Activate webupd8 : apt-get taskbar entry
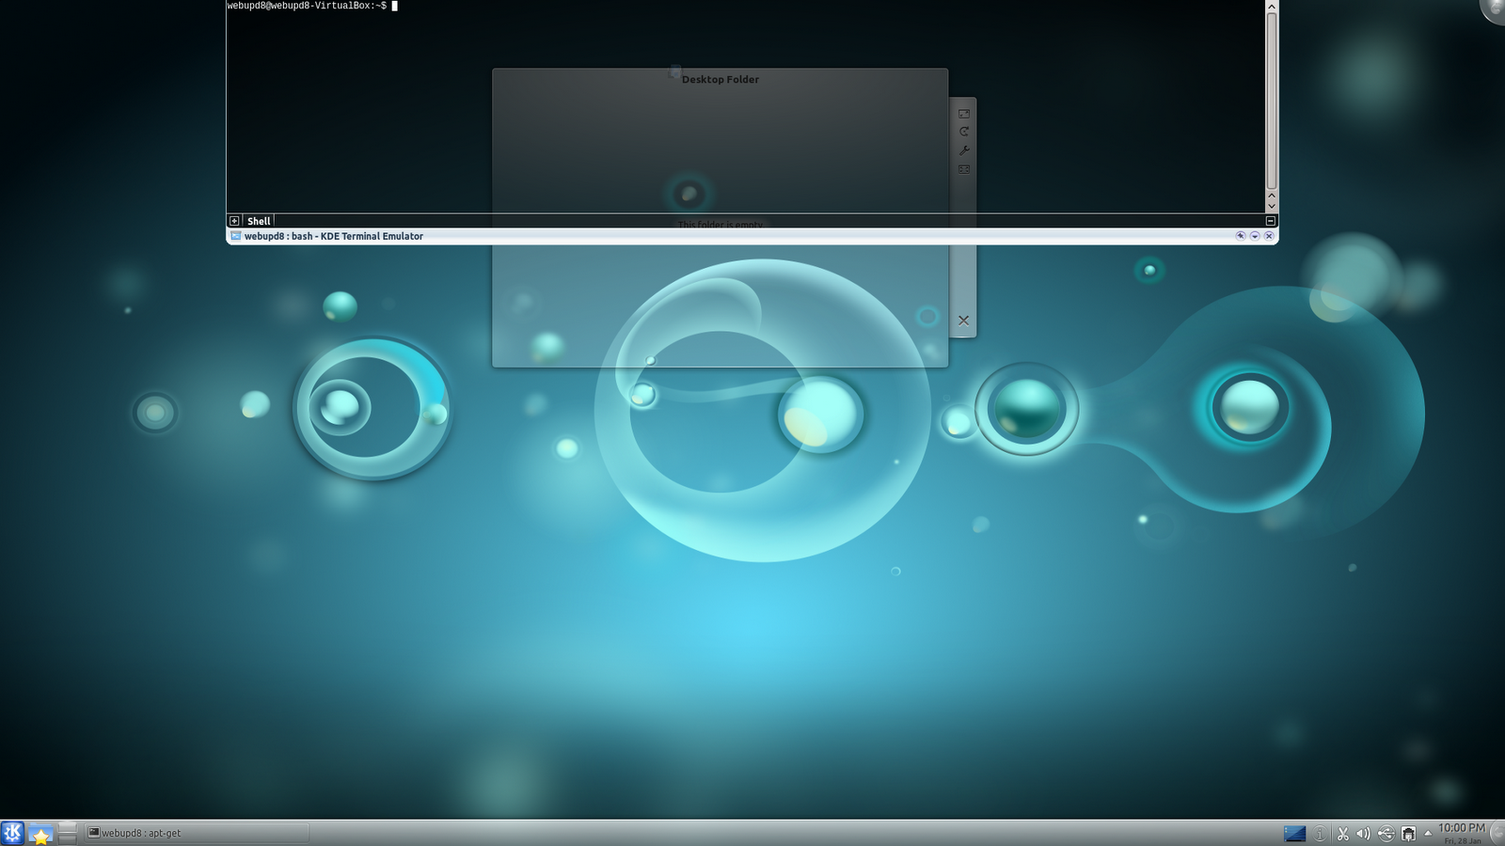The width and height of the screenshot is (1505, 846). pos(197,833)
